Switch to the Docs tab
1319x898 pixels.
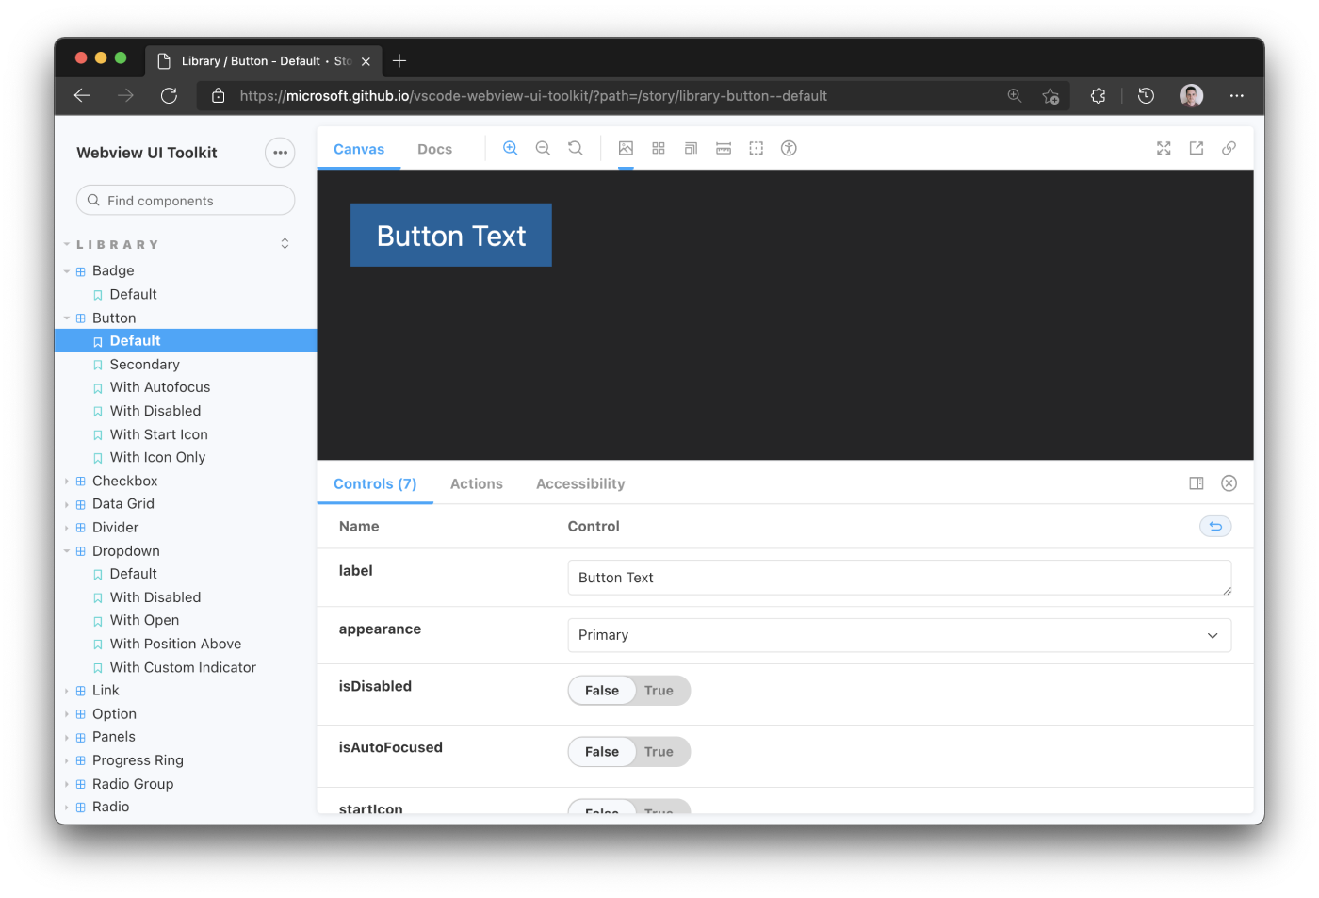[434, 148]
